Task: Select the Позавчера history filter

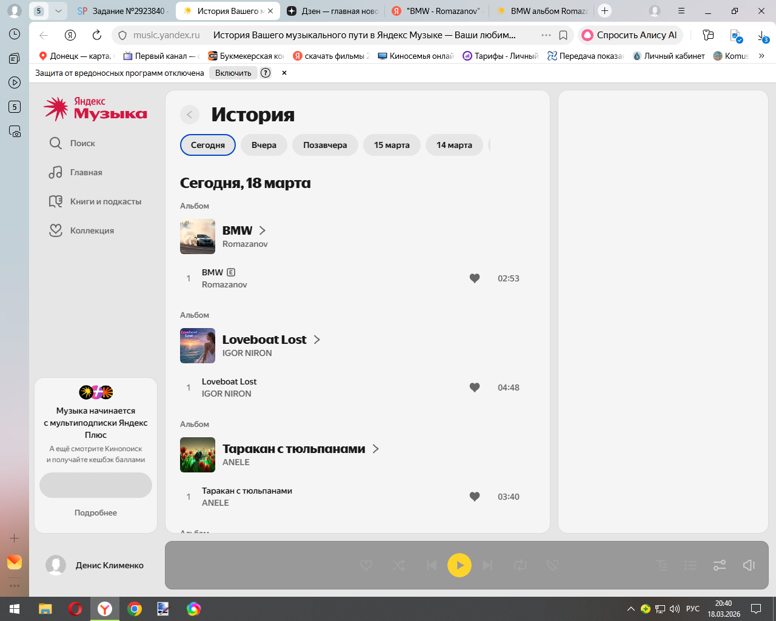Action: point(325,145)
